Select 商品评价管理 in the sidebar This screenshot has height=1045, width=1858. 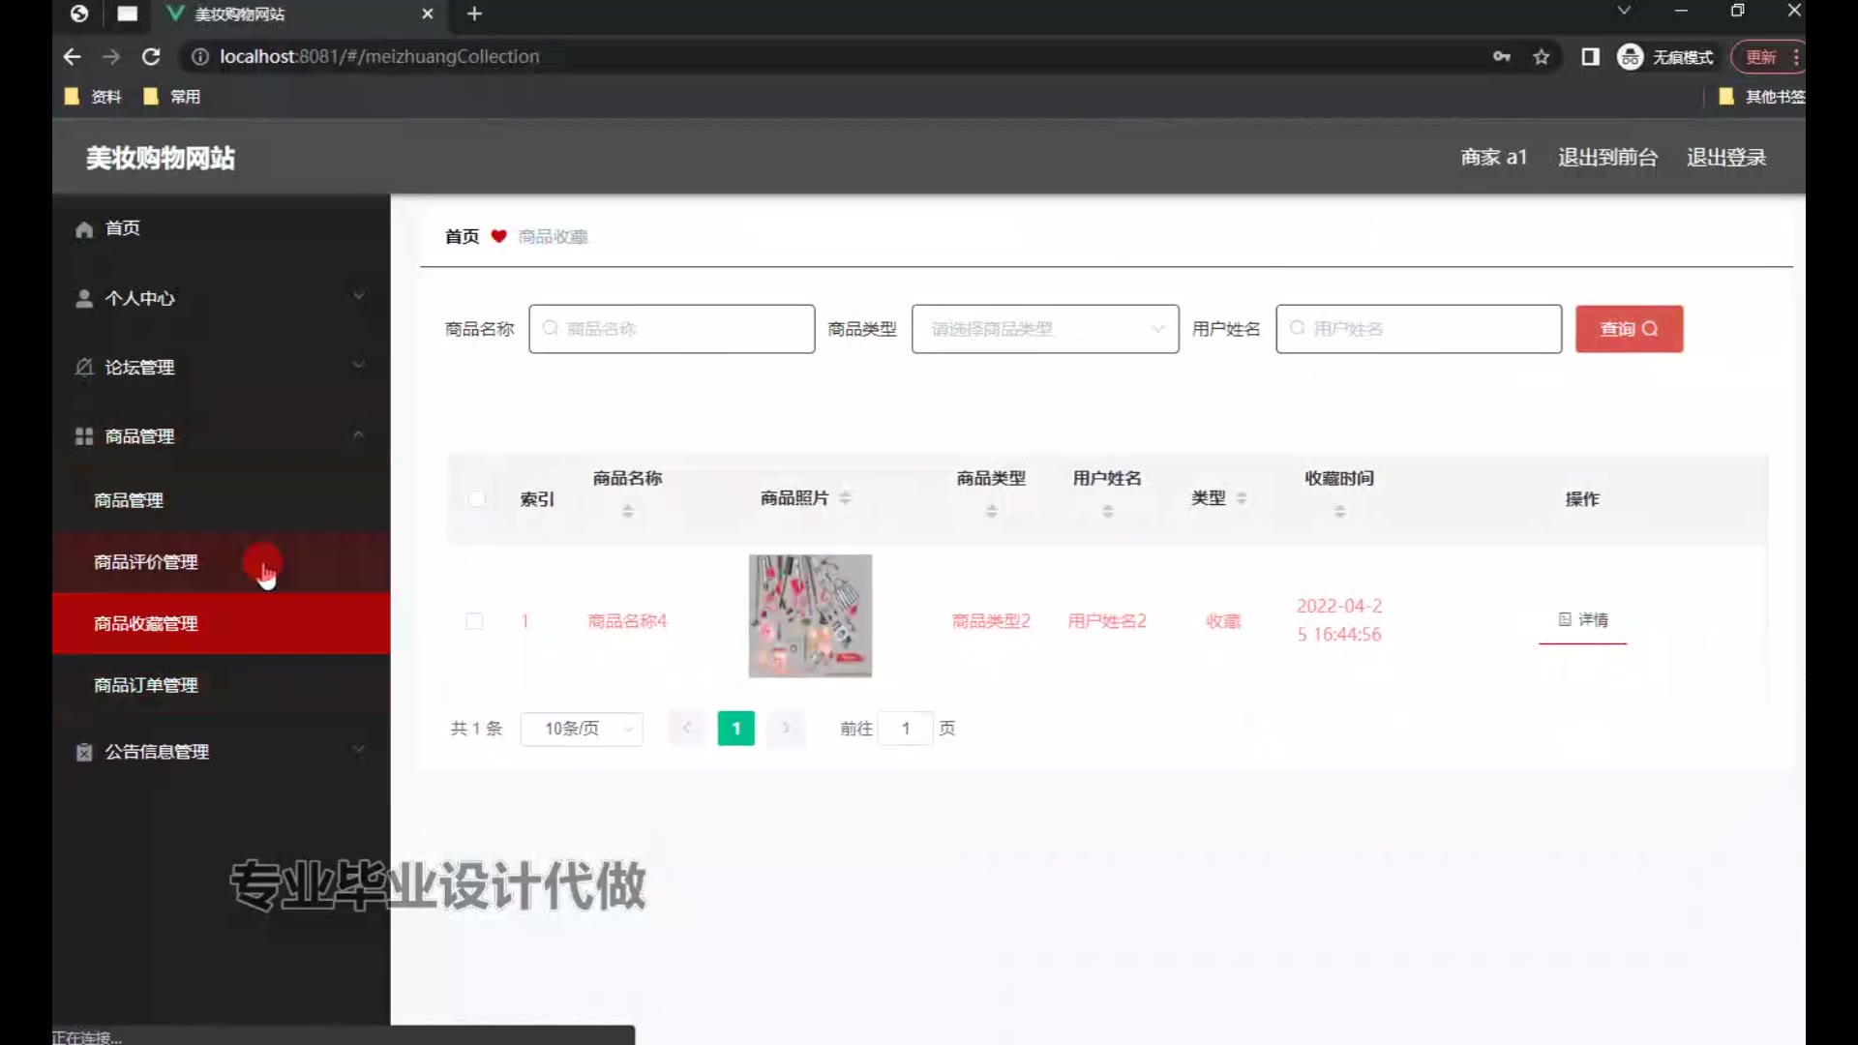click(x=146, y=562)
